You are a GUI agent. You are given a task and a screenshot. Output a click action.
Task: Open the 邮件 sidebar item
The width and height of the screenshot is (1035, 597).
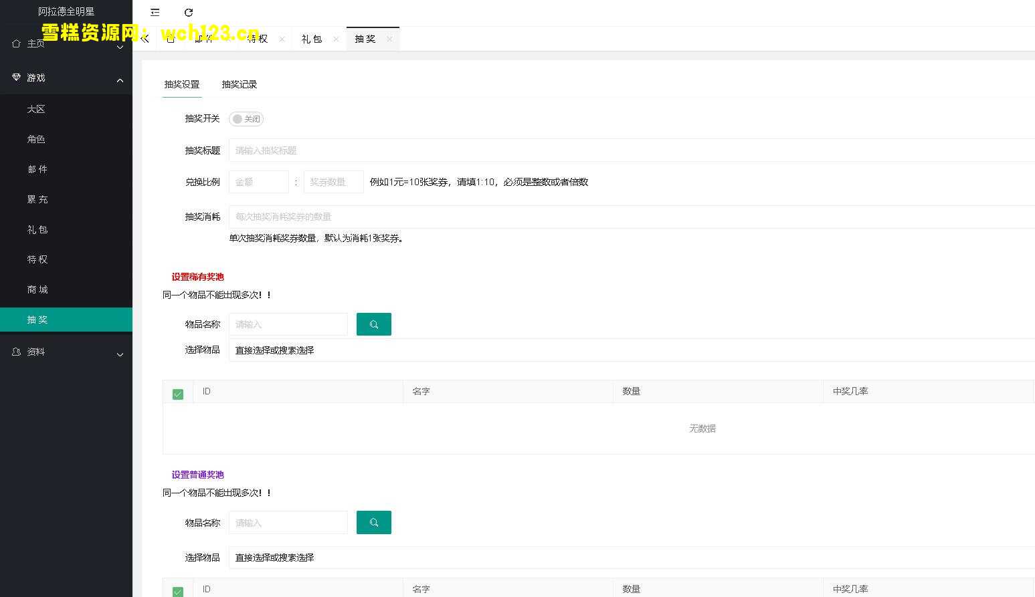click(x=66, y=169)
